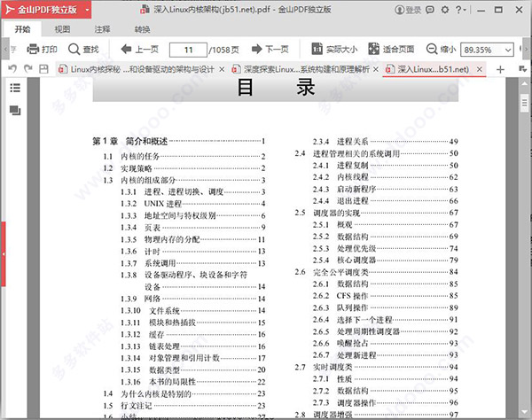
Task: Switch to the 开始 ribbon tab
Action: (22, 29)
